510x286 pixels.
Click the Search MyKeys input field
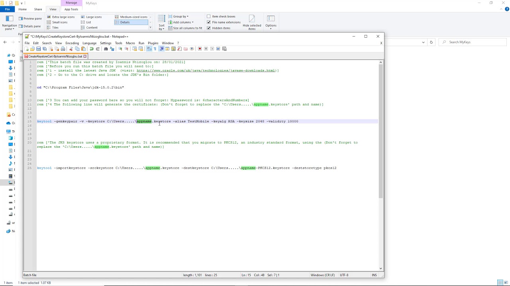[473, 42]
